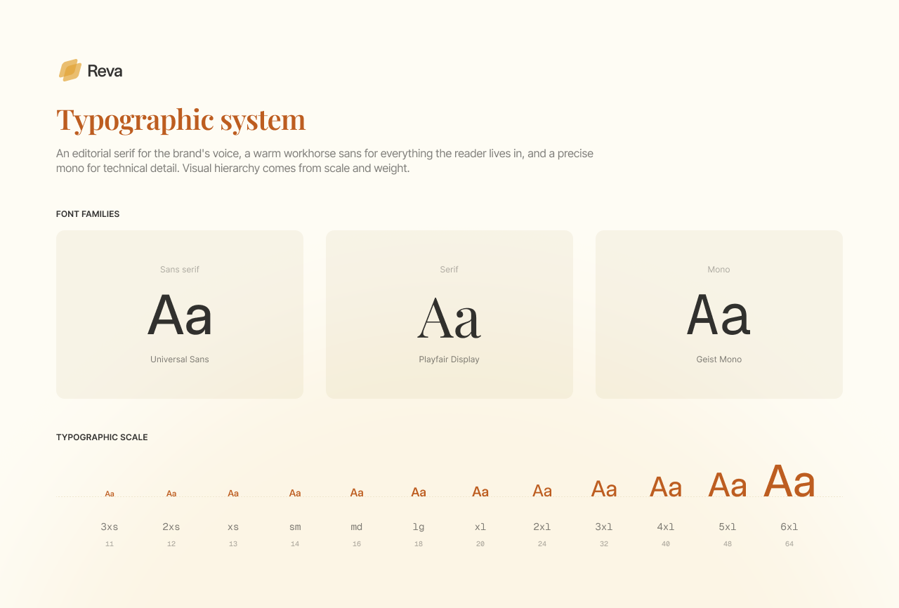Click the size value 13
This screenshot has width=899, height=608.
point(233,544)
